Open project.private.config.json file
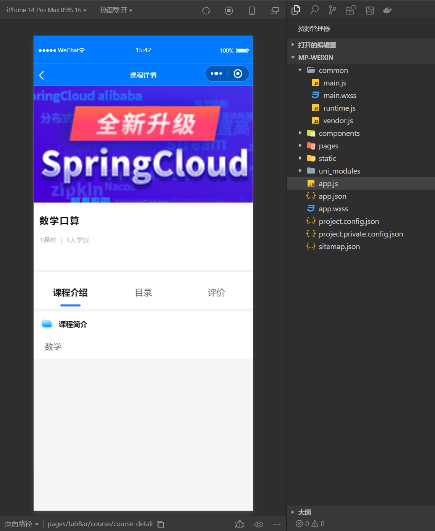The image size is (435, 531). [x=361, y=234]
